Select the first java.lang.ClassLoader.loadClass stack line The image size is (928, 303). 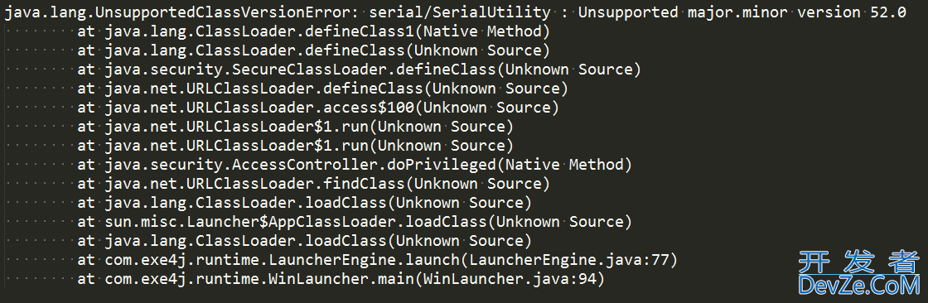(305, 202)
